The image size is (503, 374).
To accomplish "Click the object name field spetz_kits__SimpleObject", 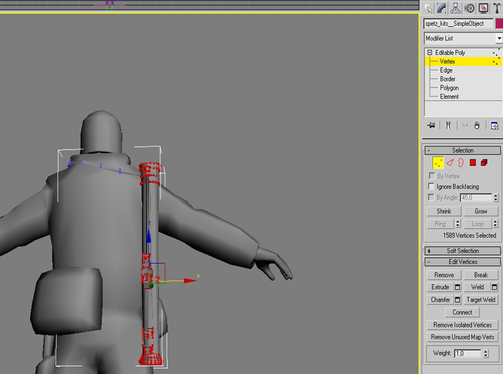I will click(x=458, y=24).
